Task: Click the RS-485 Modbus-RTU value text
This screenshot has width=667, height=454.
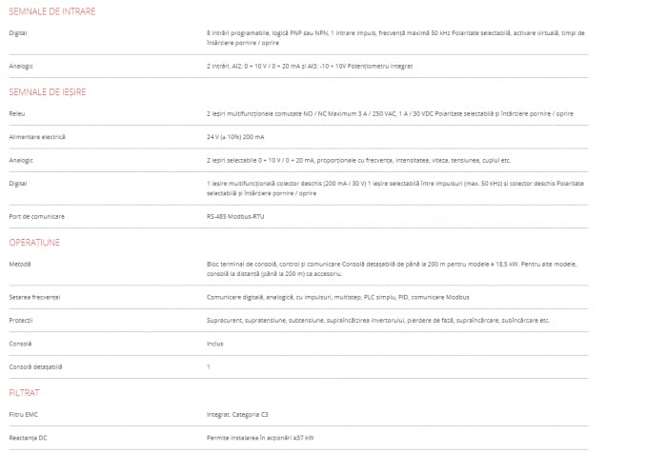Action: click(234, 217)
